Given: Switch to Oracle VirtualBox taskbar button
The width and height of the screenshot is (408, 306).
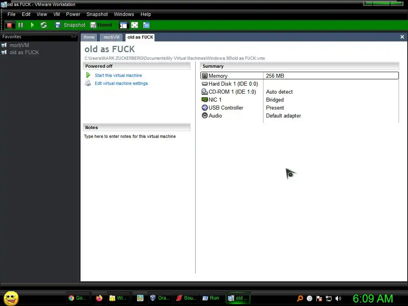Looking at the screenshot, I should pyautogui.click(x=160, y=298).
